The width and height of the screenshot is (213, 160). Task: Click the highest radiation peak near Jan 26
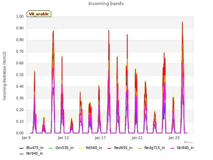click(x=182, y=21)
